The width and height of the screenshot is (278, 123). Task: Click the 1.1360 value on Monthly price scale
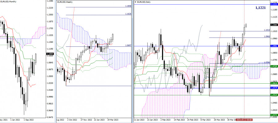(49, 42)
